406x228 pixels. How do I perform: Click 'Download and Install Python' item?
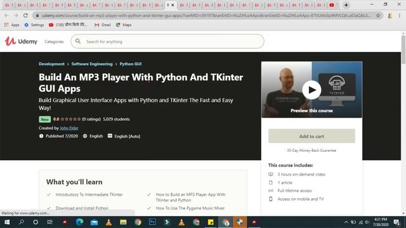click(x=82, y=208)
